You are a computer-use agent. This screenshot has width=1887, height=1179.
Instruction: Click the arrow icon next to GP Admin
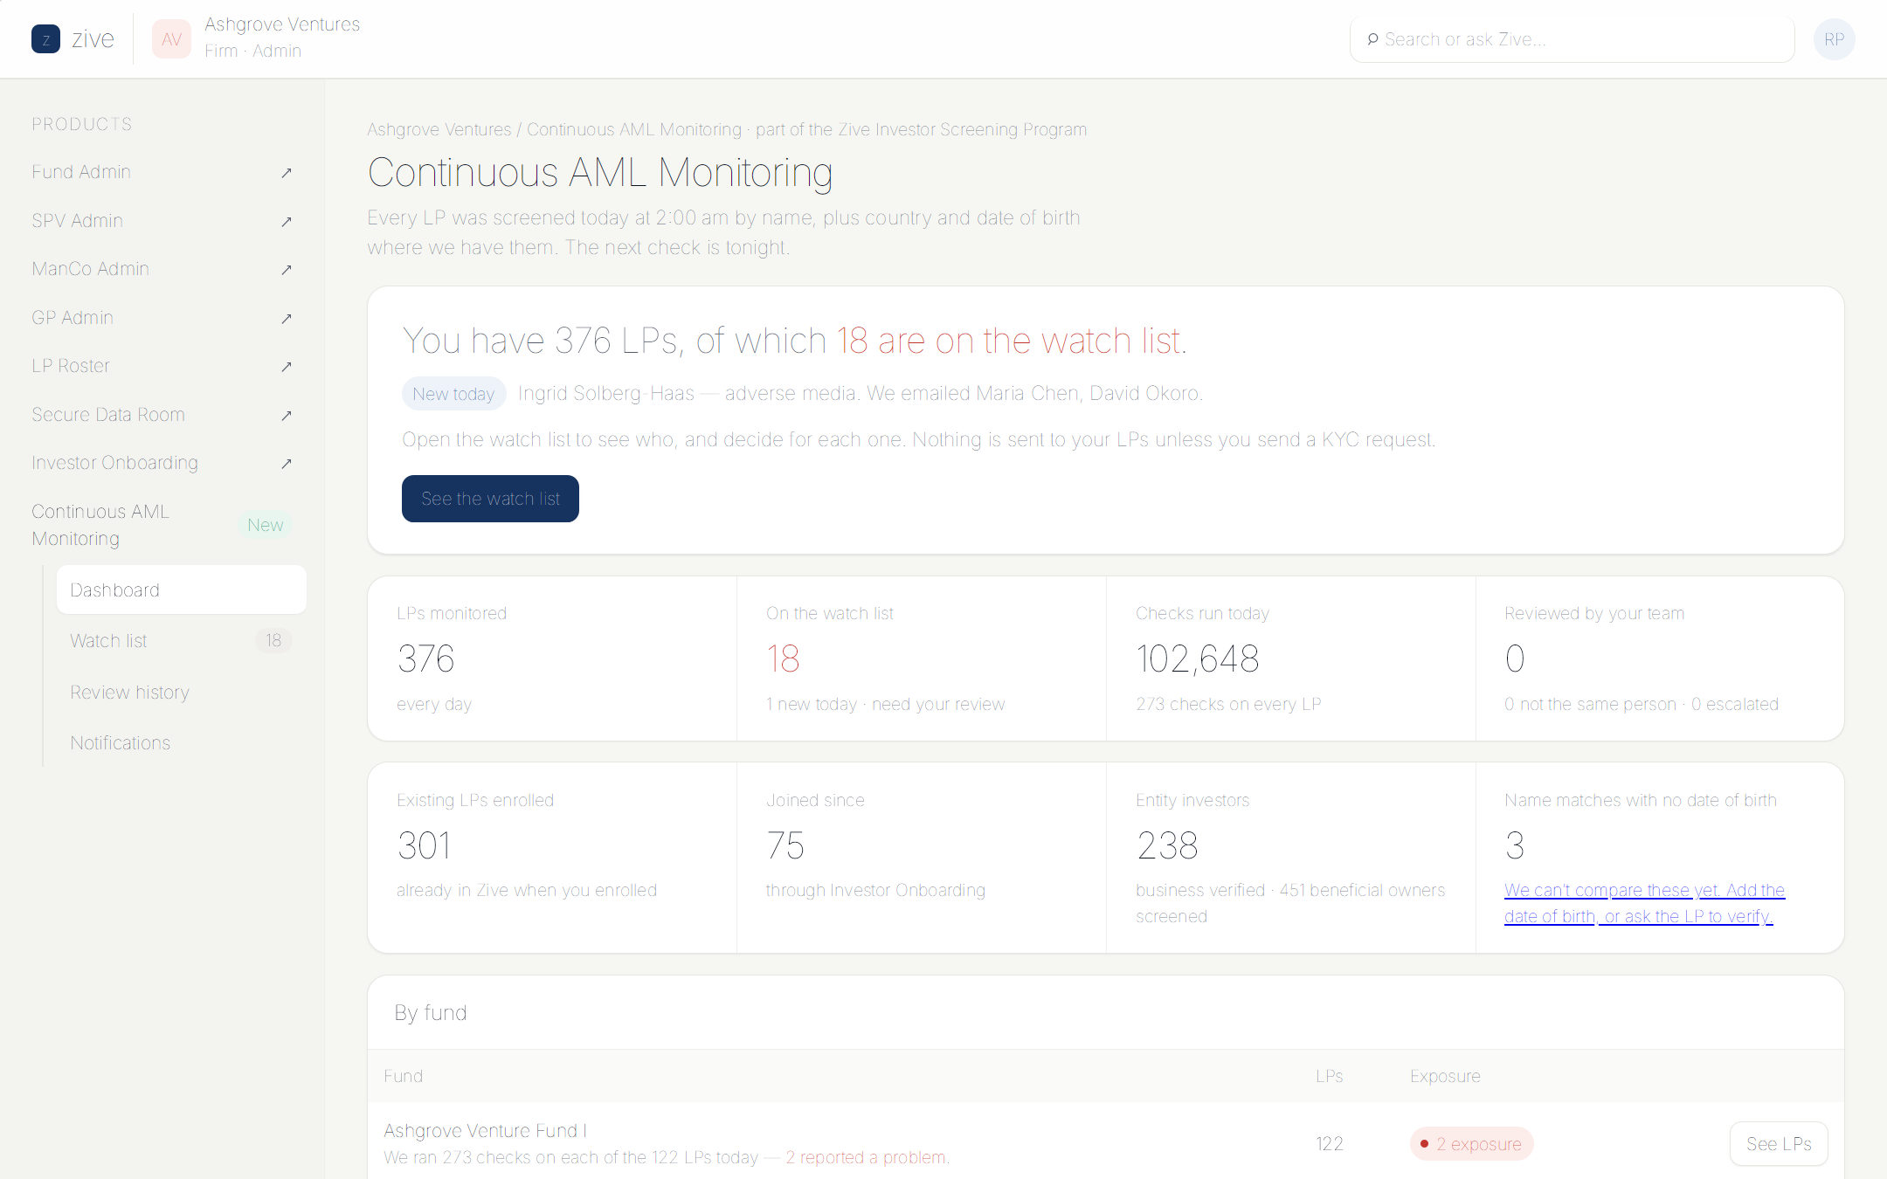pos(286,319)
